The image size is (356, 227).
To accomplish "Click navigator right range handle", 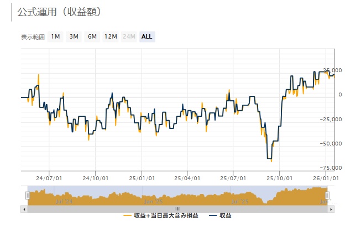I will 327,195.
